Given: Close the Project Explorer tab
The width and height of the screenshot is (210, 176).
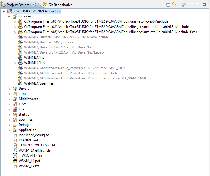Looking at the screenshot, I should point(34,5).
